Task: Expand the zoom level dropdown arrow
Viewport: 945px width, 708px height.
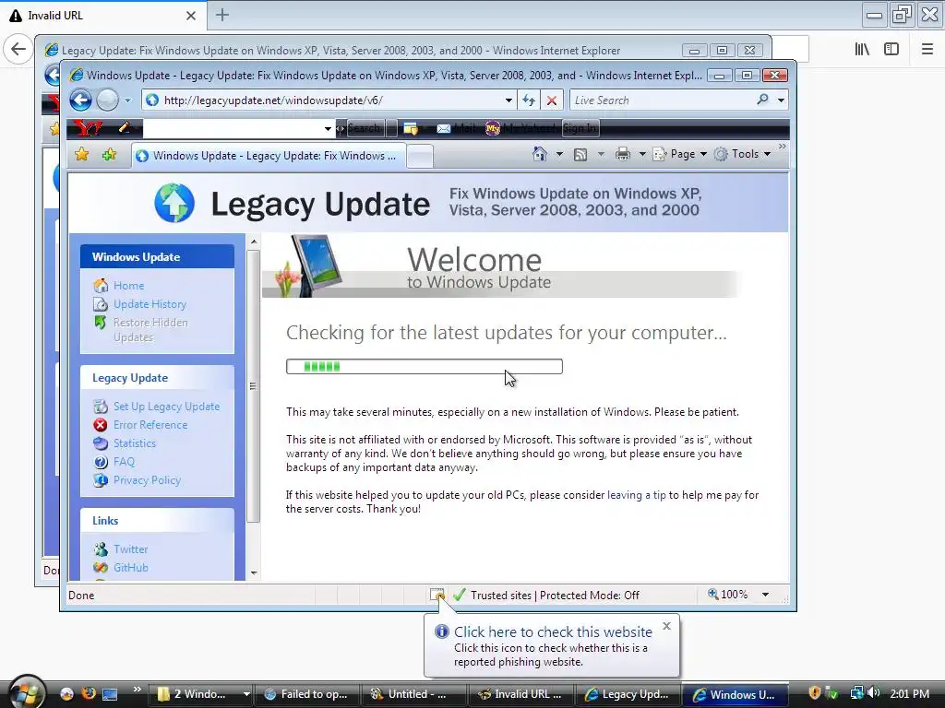Action: tap(765, 595)
